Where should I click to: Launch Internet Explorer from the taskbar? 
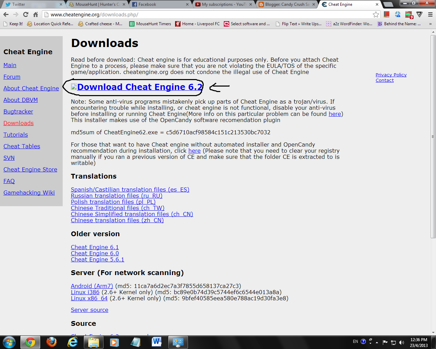pyautogui.click(x=73, y=342)
